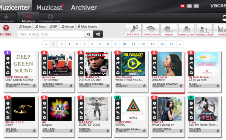Click the search magnifier button
Viewport: 226px width, 140px height.
tap(89, 34)
